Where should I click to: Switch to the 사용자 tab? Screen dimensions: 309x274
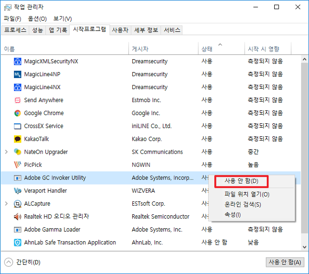pos(120,30)
